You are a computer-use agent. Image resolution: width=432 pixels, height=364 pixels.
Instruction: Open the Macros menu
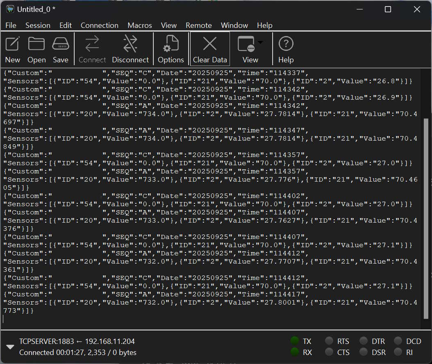point(140,25)
